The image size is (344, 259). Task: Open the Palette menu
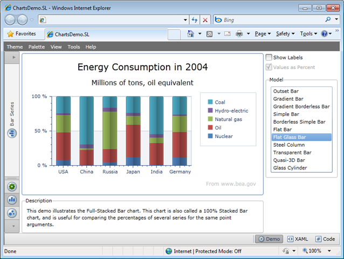[37, 47]
